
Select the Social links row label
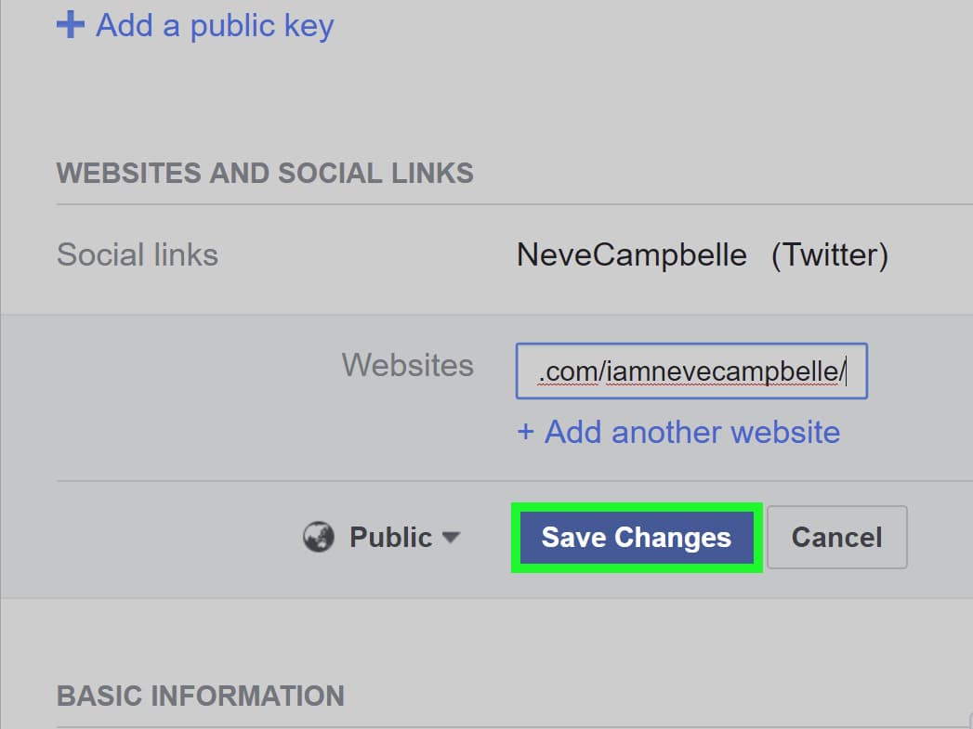[x=138, y=254]
